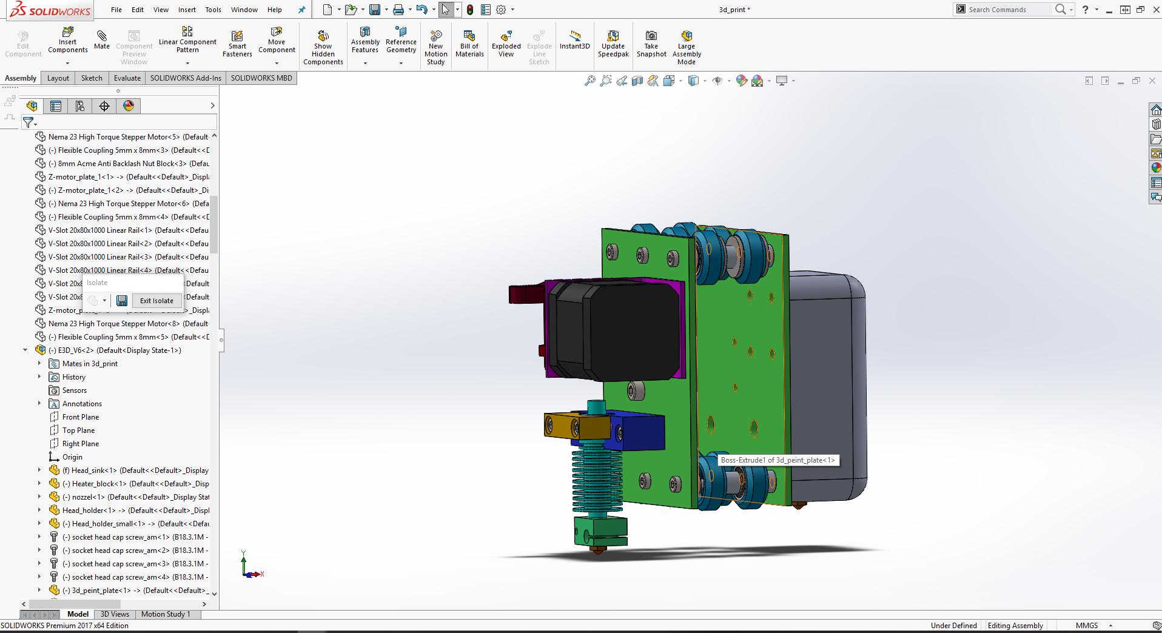Viewport: 1162px width, 633px height.
Task: Open Linear Component Pattern
Action: (187, 40)
